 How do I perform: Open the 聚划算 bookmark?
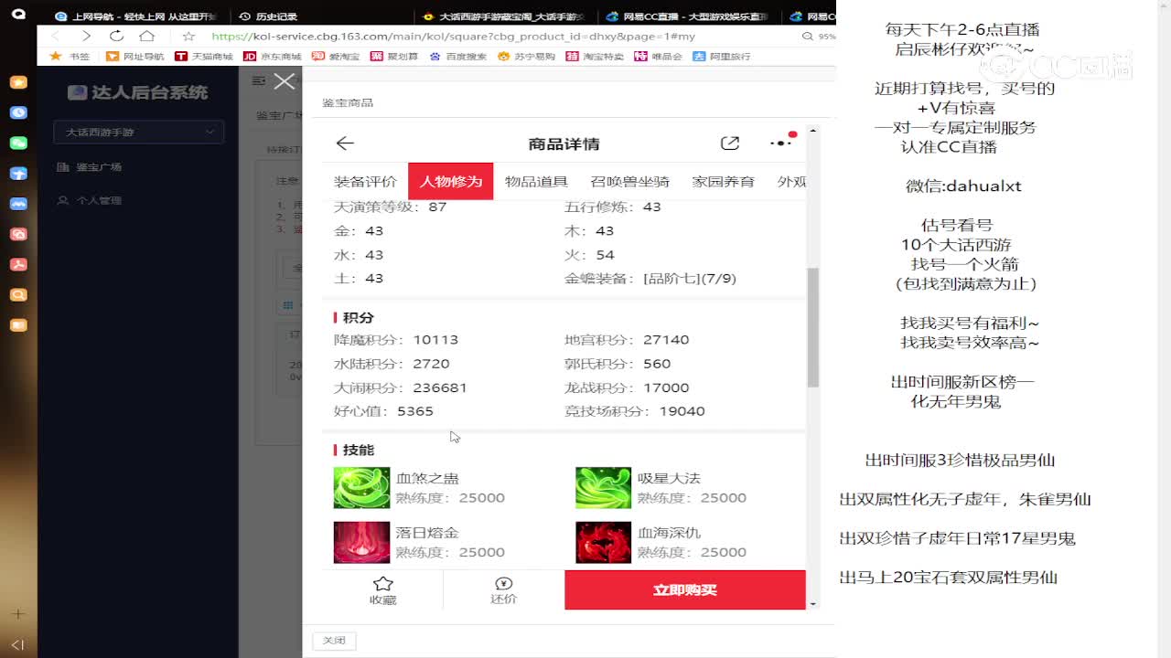point(394,56)
